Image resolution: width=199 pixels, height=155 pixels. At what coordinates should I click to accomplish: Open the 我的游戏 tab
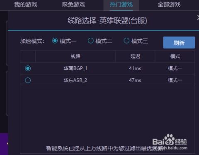[26, 5]
